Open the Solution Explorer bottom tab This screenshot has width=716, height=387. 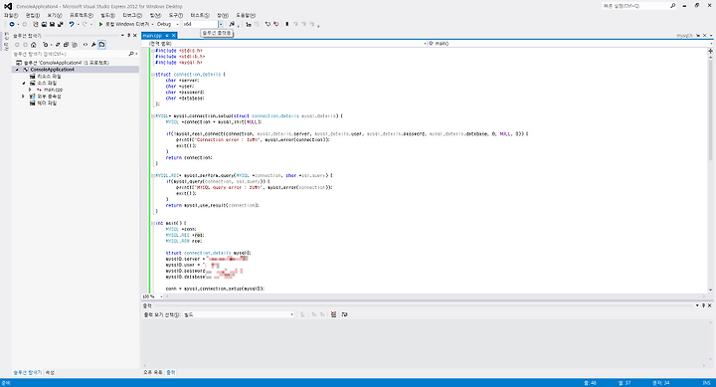(27, 372)
